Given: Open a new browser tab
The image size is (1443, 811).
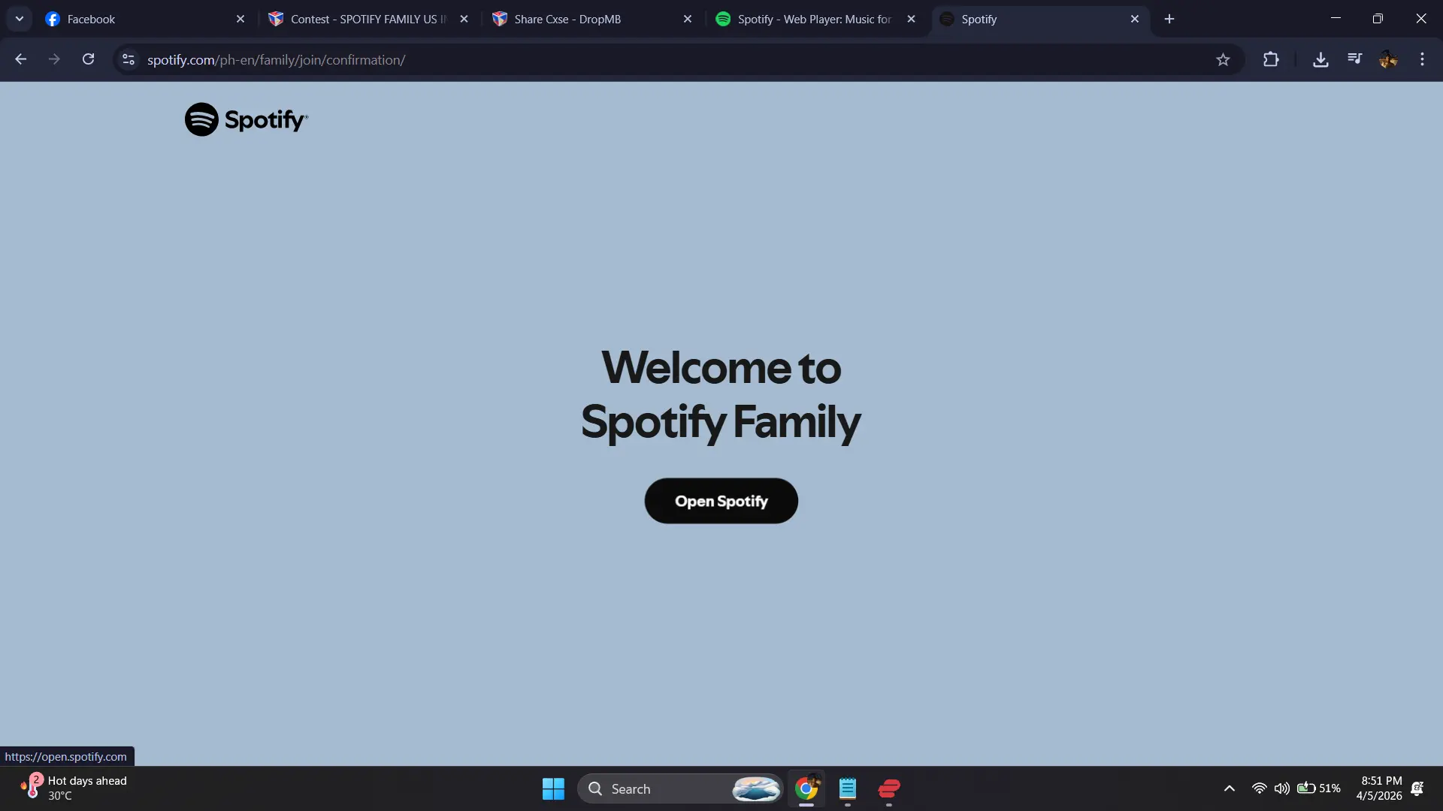Looking at the screenshot, I should click(1169, 19).
